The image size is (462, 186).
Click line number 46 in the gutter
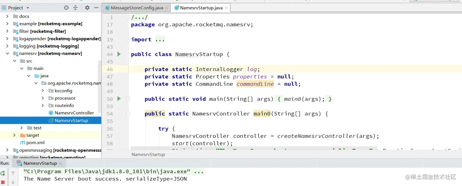[110, 69]
